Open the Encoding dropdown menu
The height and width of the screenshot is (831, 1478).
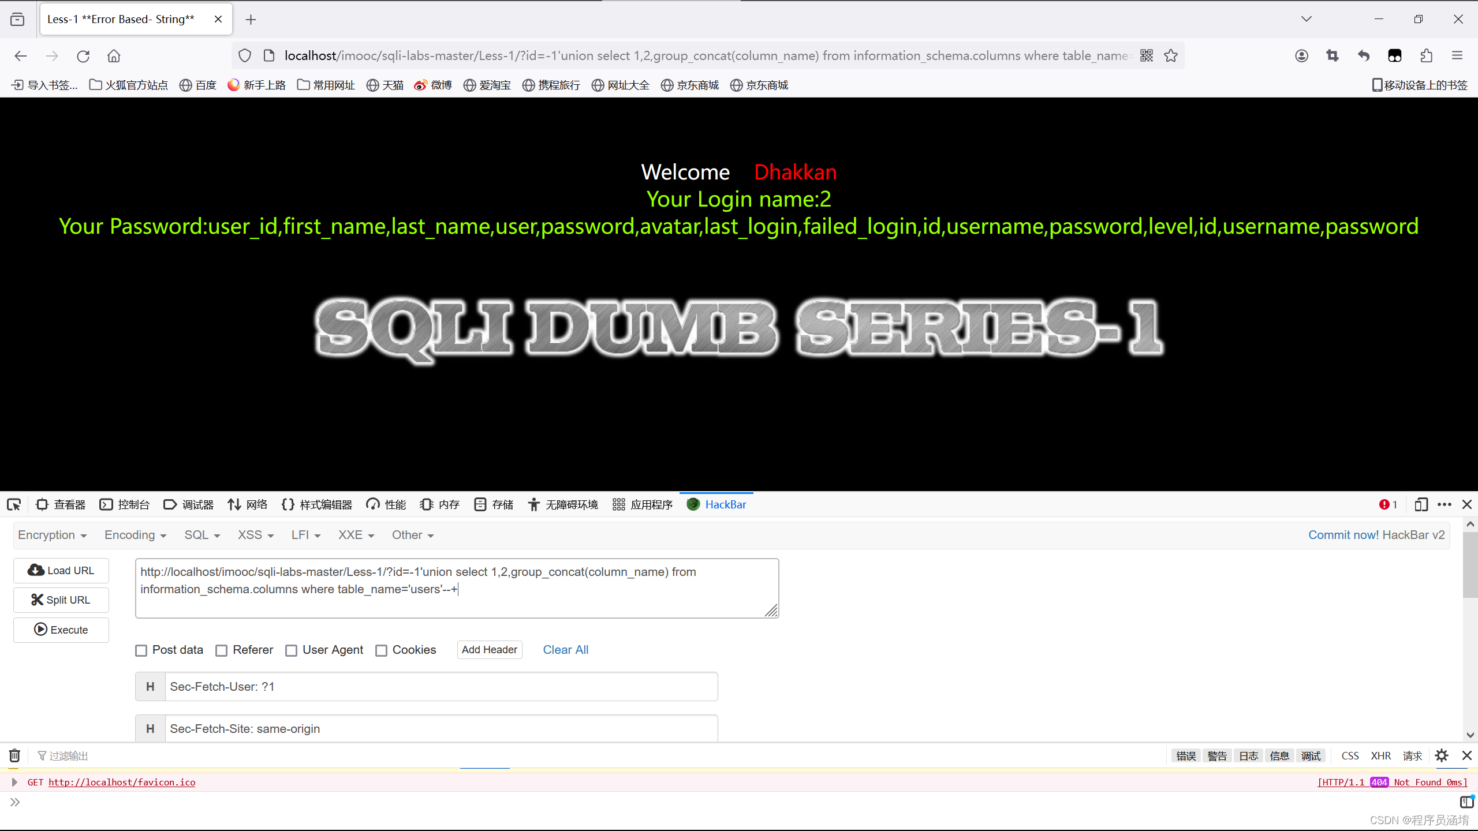[x=135, y=536]
